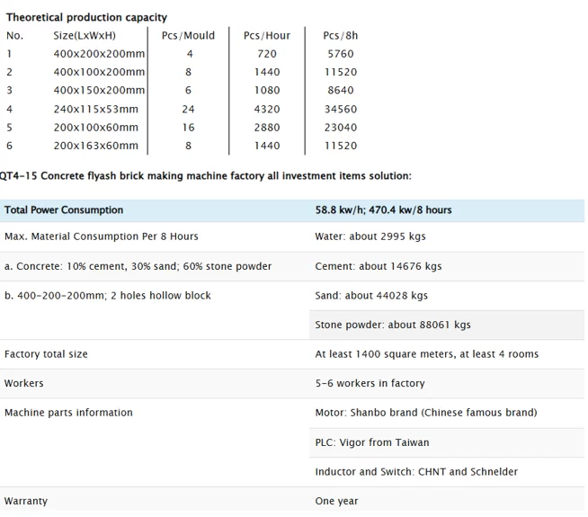588x517 pixels.
Task: Click the PLC: Vigor from Taiwan cell
Action: 372,442
